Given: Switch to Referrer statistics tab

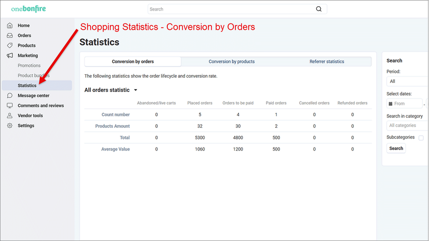Looking at the screenshot, I should [326, 61].
